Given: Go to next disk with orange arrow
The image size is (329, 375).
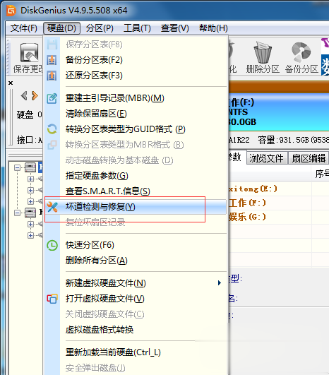Looking at the screenshot, I should [x=35, y=95].
